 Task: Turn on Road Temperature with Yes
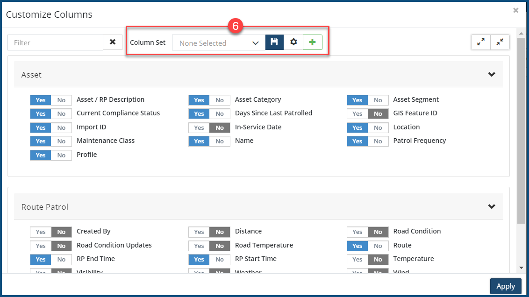[199, 246]
